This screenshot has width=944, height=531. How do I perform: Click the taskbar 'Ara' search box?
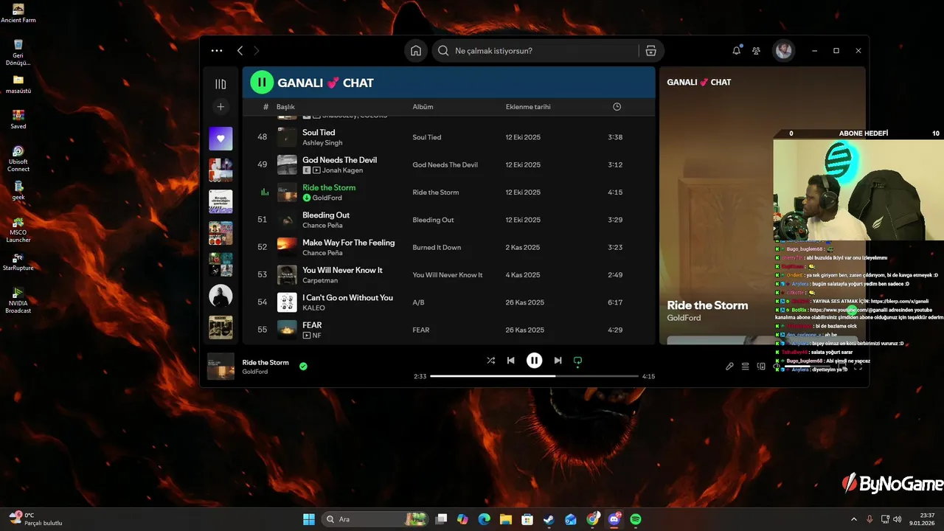[376, 519]
